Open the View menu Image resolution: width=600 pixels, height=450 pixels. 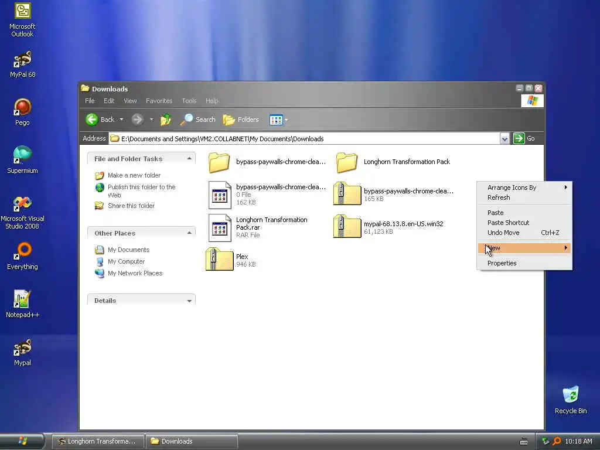point(130,101)
